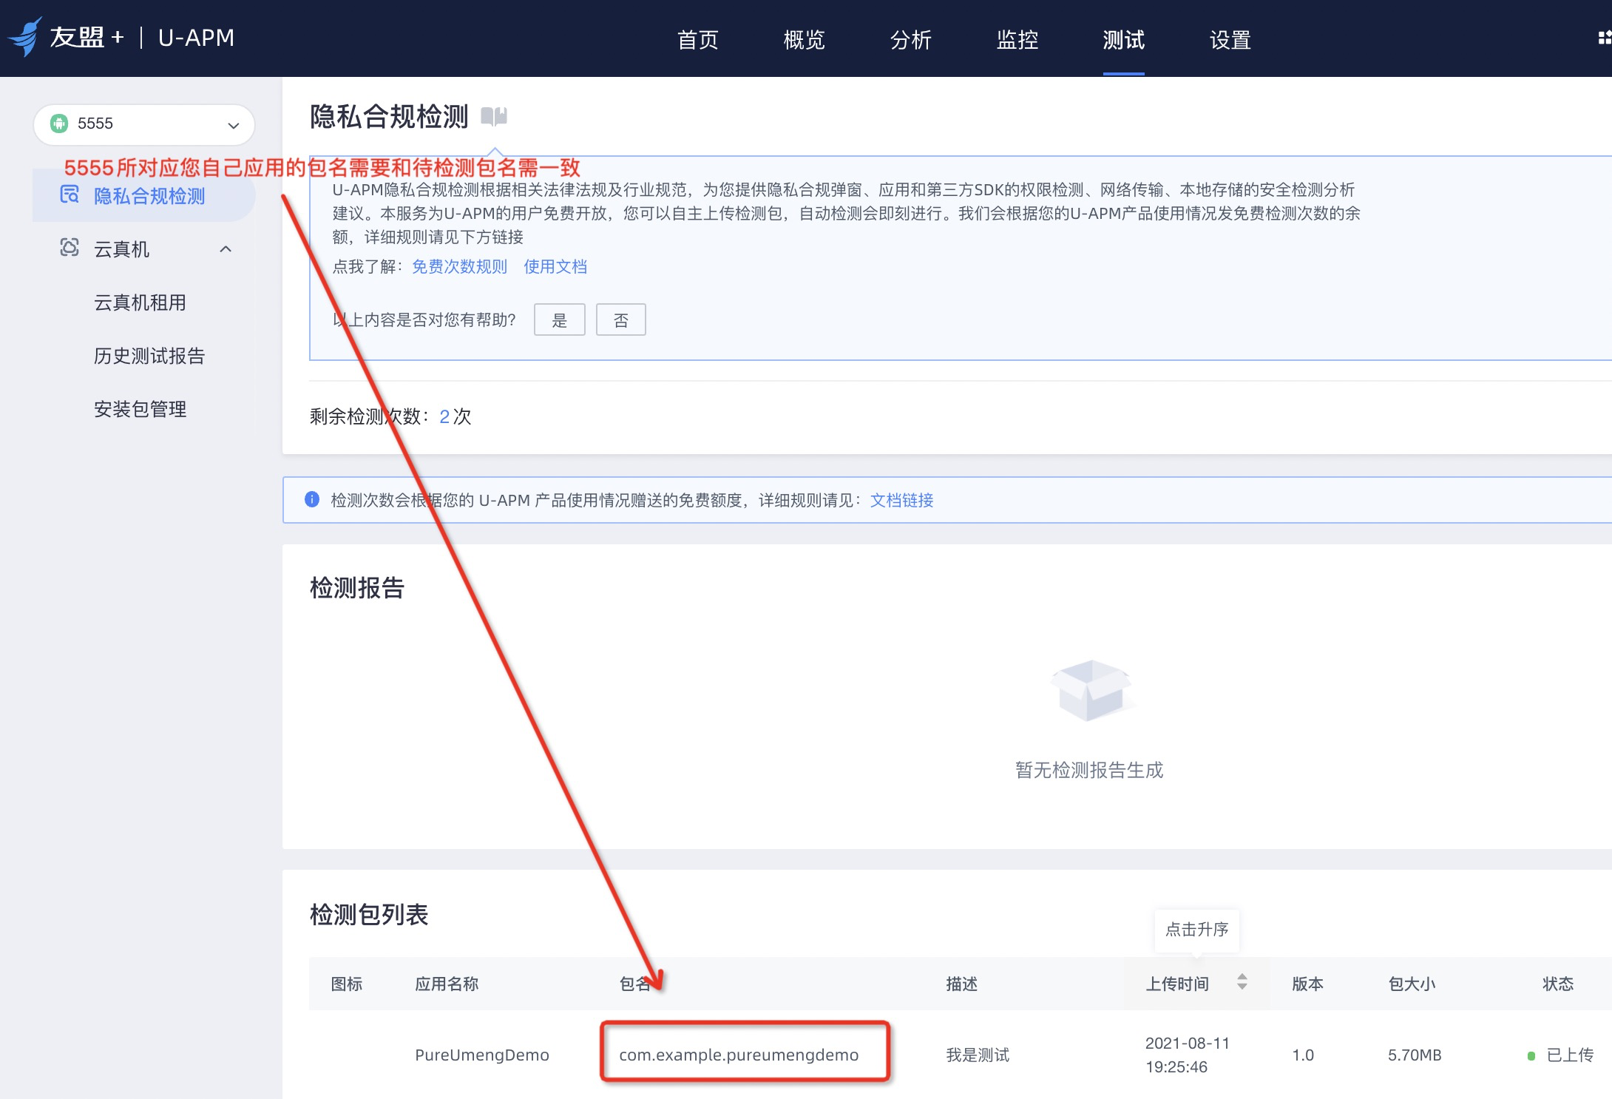Click the book icon beside 隐私合规检测 title

point(494,117)
